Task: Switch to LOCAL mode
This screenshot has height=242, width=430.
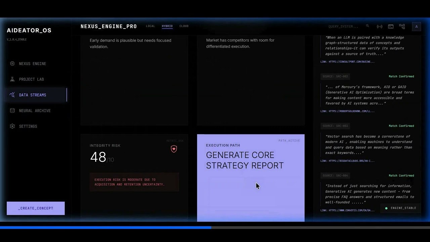Action: pos(150,26)
